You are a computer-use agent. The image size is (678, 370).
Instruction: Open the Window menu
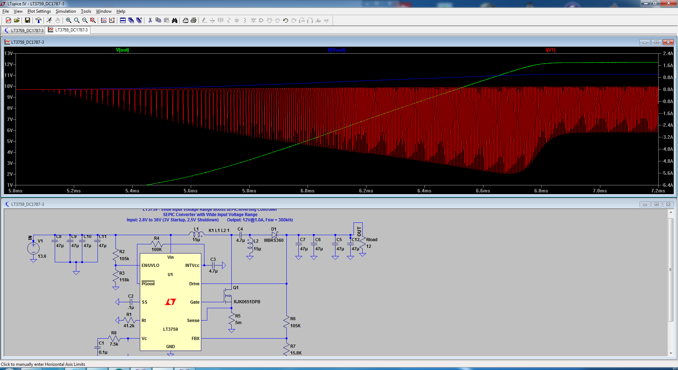104,11
